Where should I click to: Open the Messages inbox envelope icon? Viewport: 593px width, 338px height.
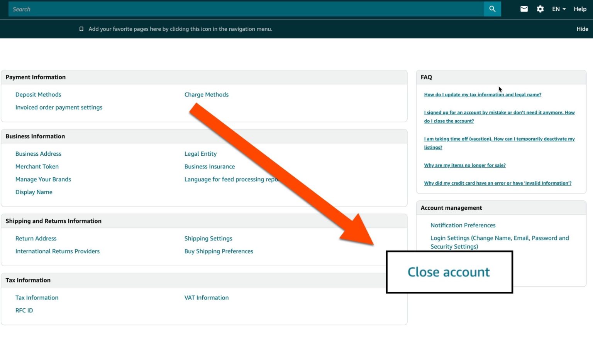(x=524, y=8)
